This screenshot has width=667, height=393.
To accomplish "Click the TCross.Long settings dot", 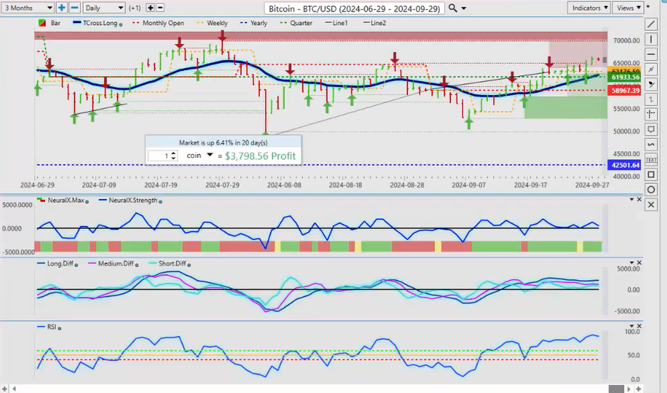I will point(121,24).
